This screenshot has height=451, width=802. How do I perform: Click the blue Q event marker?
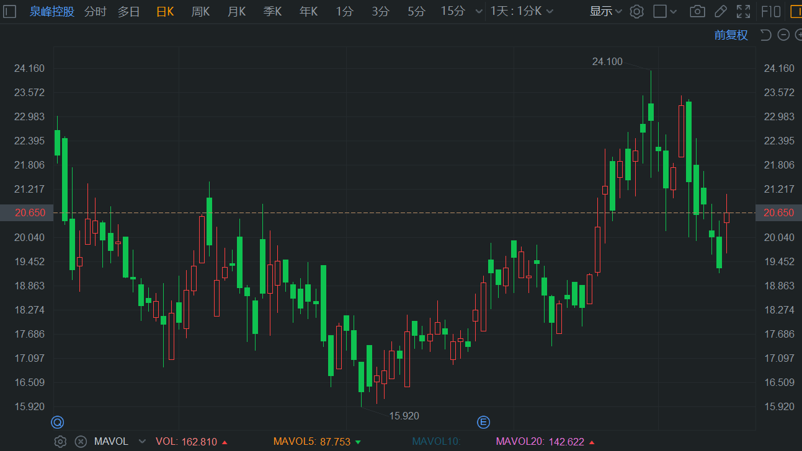(57, 423)
